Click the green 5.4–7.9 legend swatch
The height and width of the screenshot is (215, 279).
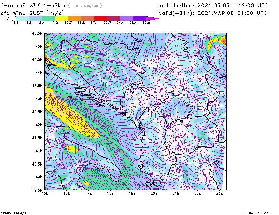pyautogui.click(x=48, y=18)
